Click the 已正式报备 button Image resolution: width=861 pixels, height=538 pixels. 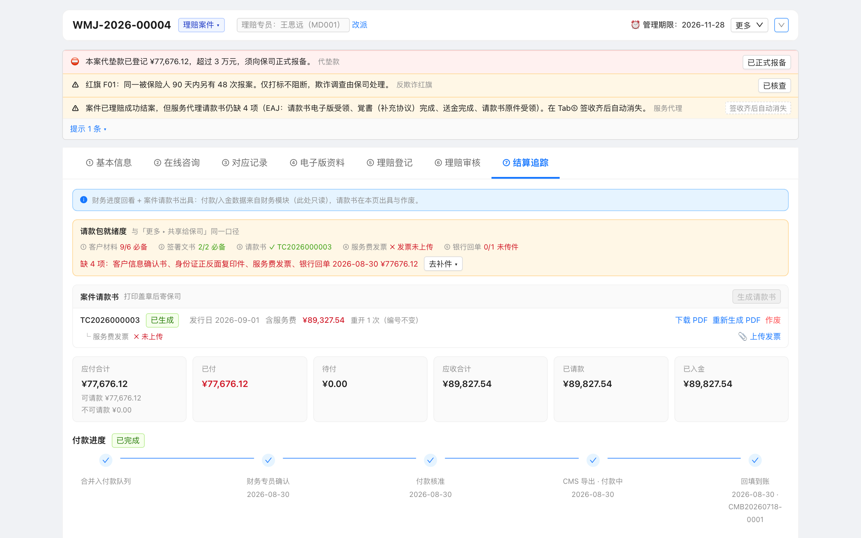767,63
